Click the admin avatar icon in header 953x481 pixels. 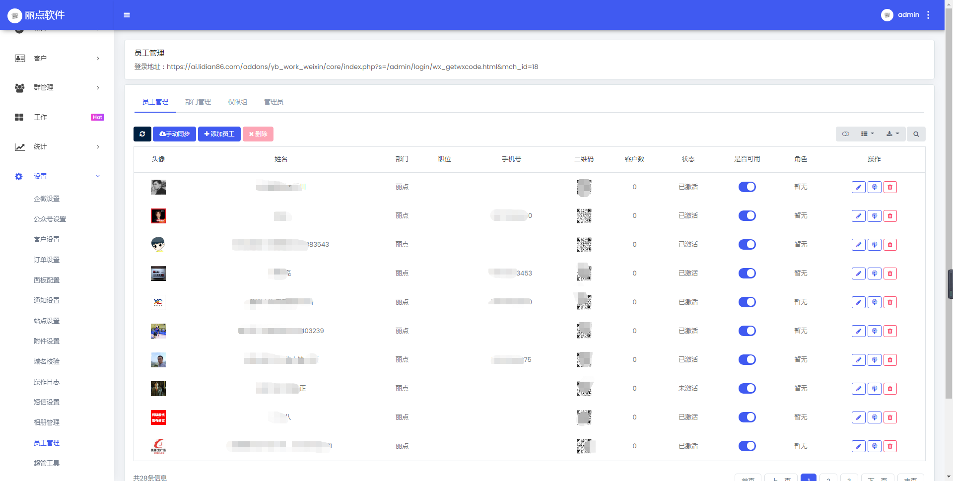click(x=887, y=15)
